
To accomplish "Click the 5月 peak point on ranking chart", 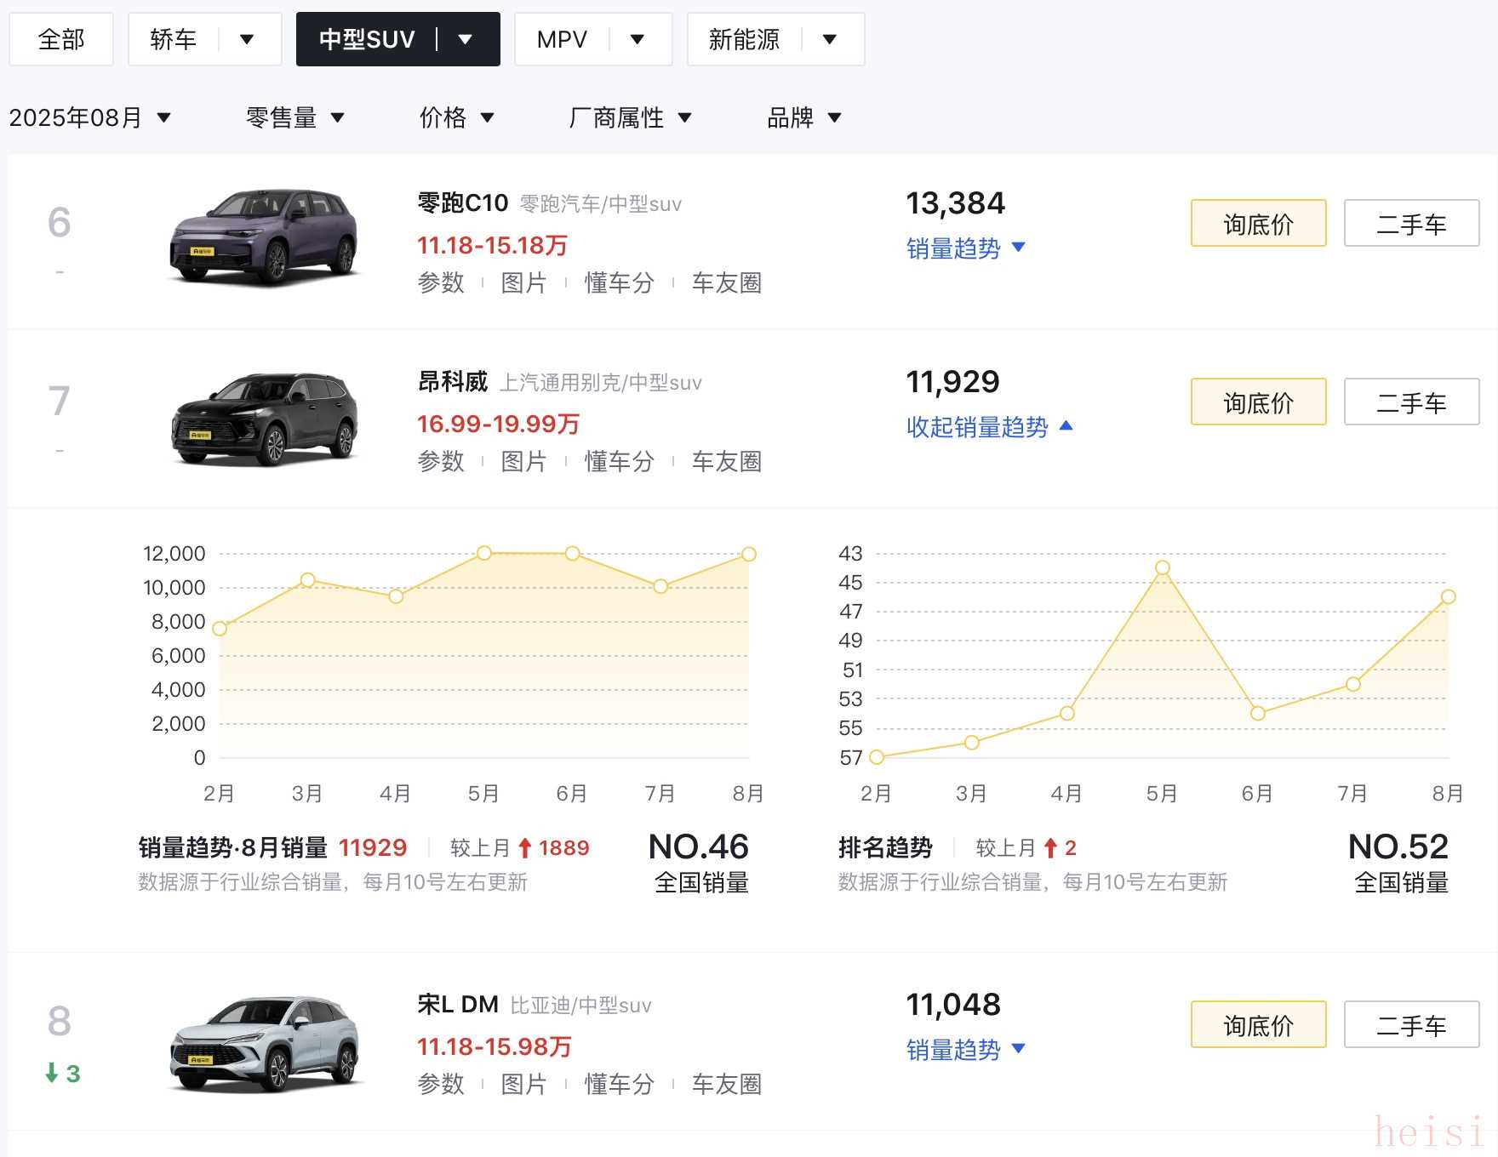I will (x=1162, y=567).
